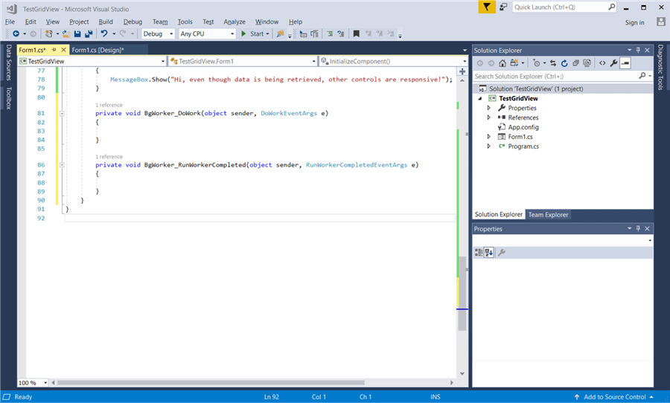Open the Any CPU platform dropdown

coord(207,33)
